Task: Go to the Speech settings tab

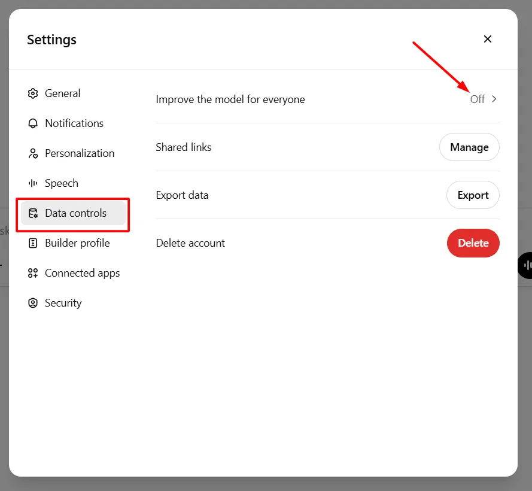Action: click(61, 183)
